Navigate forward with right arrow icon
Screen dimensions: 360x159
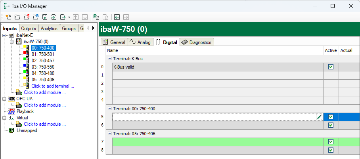coord(126,17)
